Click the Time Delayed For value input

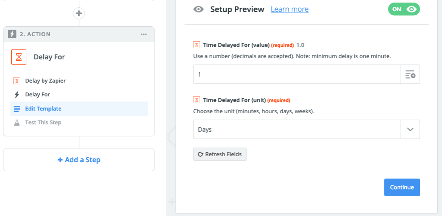point(297,74)
